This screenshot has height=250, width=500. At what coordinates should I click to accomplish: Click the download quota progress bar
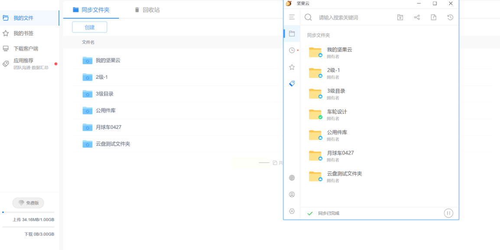[x=28, y=227]
